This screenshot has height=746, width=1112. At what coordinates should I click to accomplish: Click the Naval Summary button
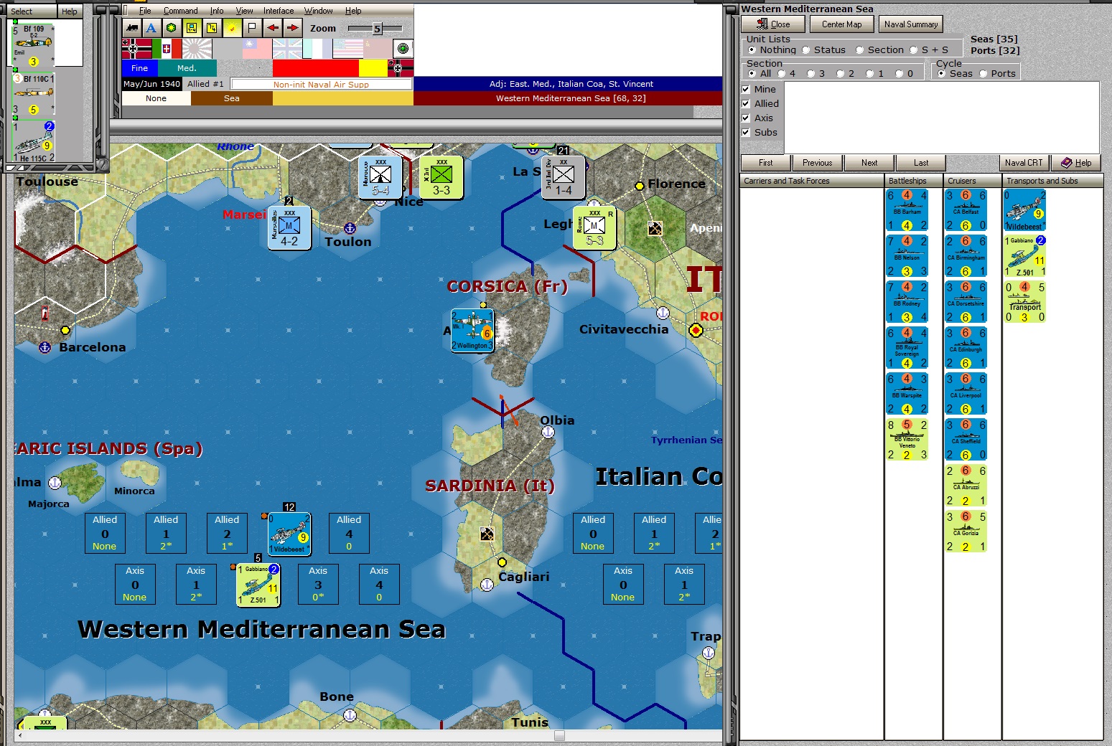point(911,24)
